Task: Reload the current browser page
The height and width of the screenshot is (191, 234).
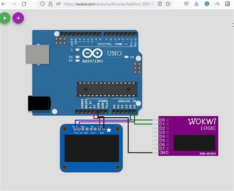Action: (24, 4)
